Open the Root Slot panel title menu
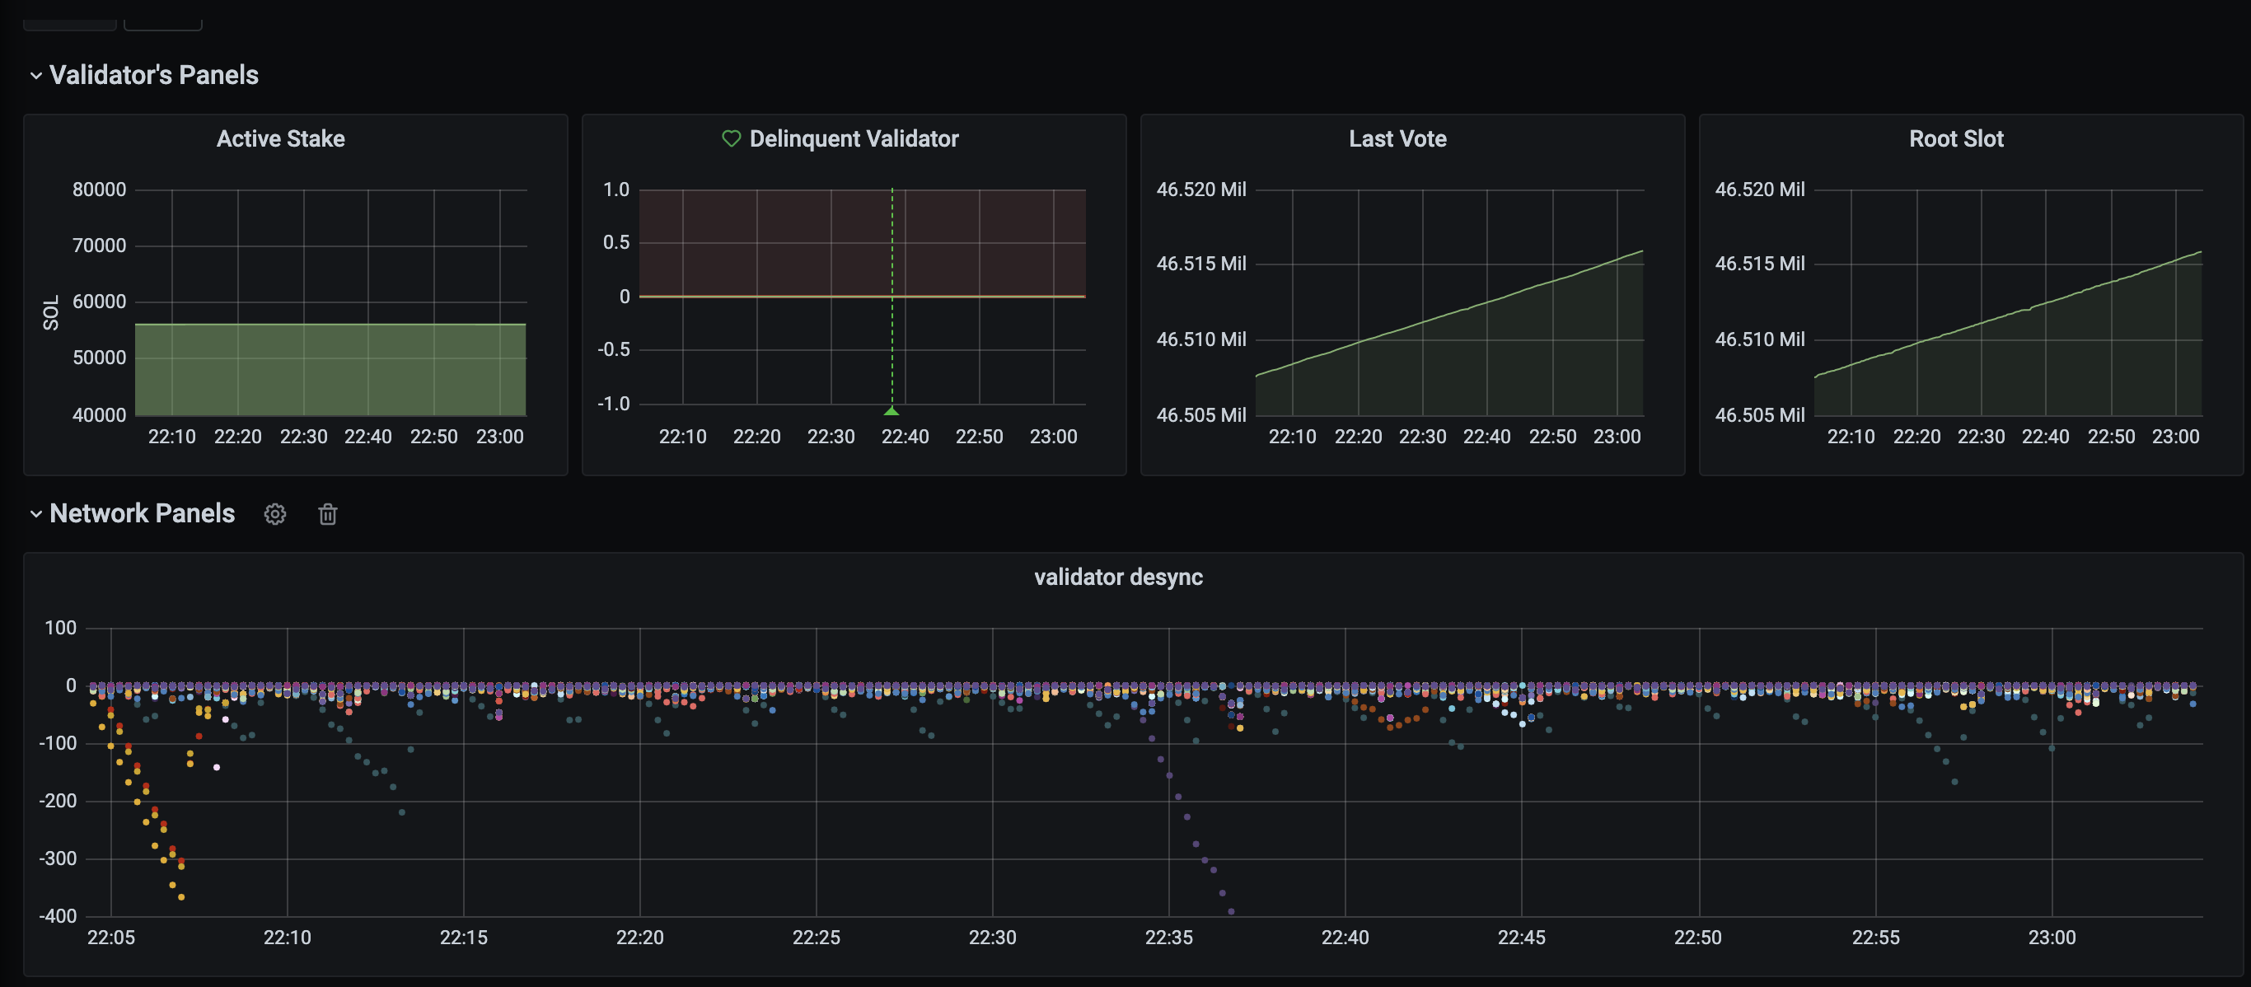The image size is (2251, 987). point(1956,139)
